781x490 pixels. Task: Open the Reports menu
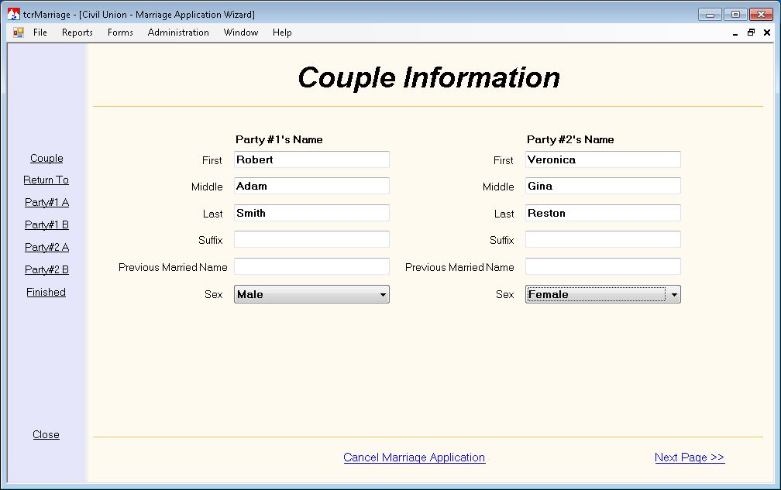tap(77, 33)
